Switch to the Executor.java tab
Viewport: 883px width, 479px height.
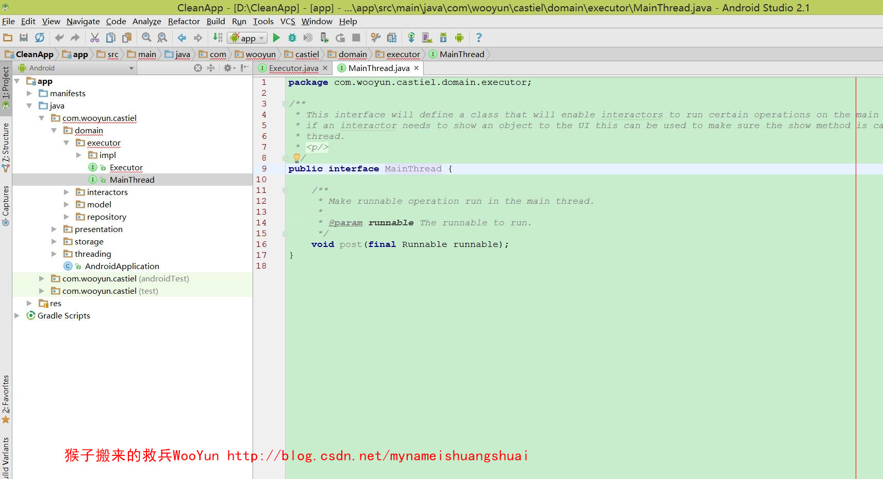(293, 68)
